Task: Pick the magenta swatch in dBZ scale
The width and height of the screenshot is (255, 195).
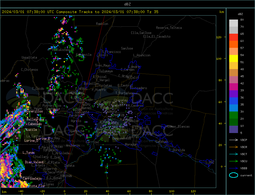Action: click(x=233, y=87)
